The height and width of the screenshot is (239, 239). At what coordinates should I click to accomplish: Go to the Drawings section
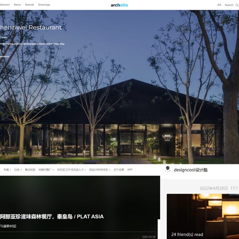click(x=44, y=5)
